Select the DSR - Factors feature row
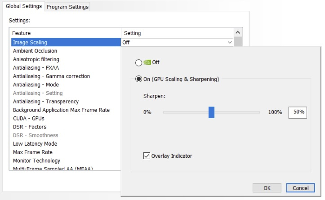This screenshot has height=200, width=325. coord(30,127)
